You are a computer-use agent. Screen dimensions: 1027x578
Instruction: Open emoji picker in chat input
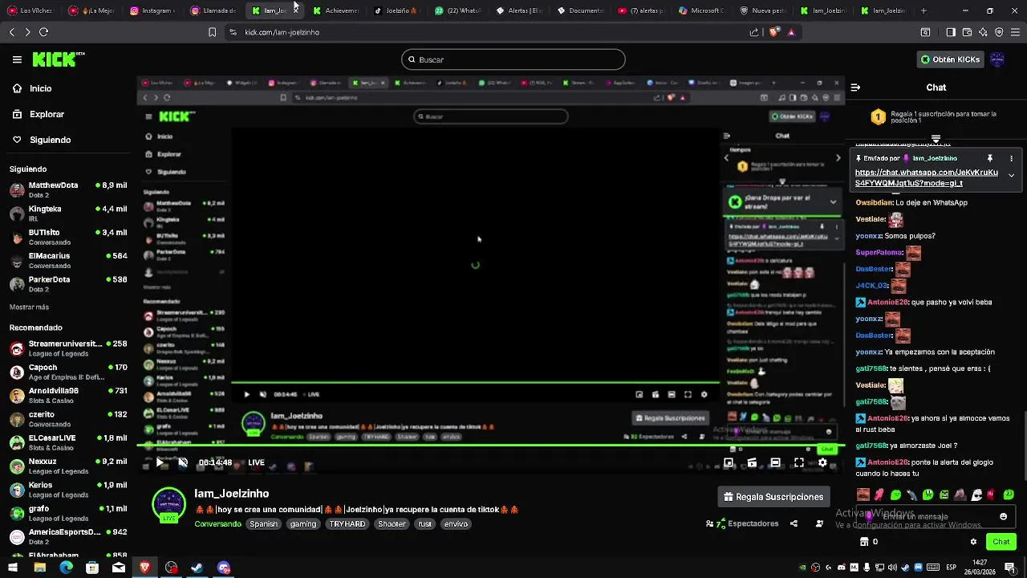pyautogui.click(x=1003, y=517)
